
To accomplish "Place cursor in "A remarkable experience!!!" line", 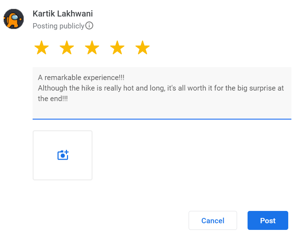I will (x=81, y=77).
